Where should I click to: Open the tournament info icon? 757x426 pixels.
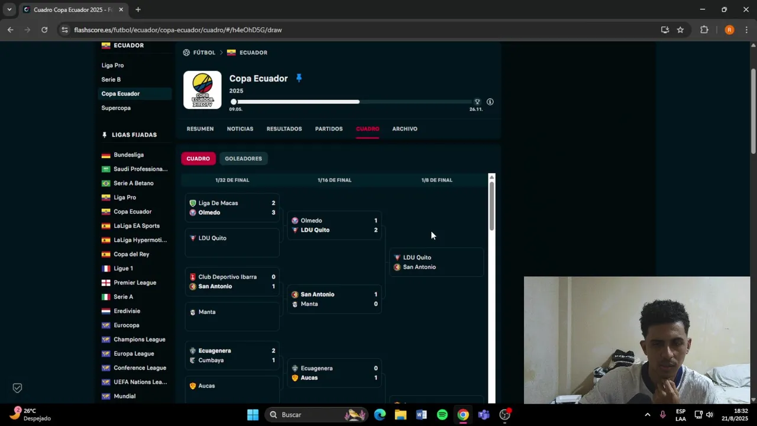tap(490, 102)
